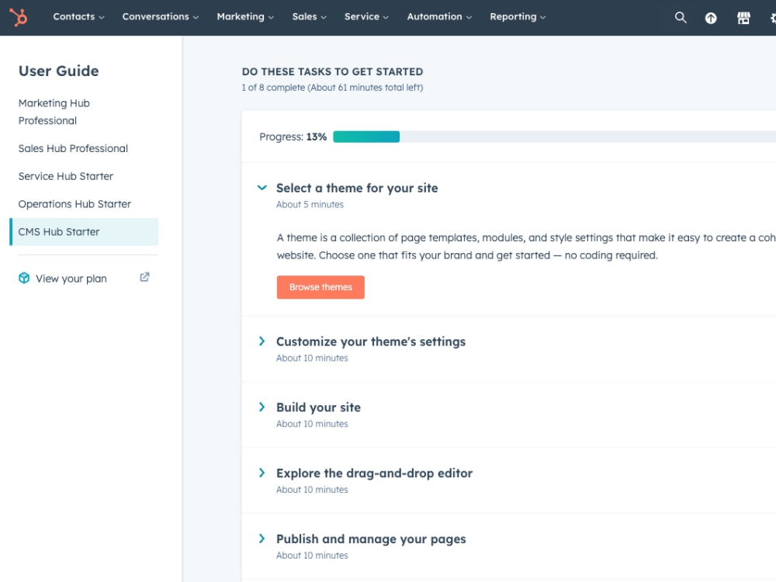The height and width of the screenshot is (582, 776).
Task: Expand Publish and manage your pages chevron
Action: click(262, 539)
